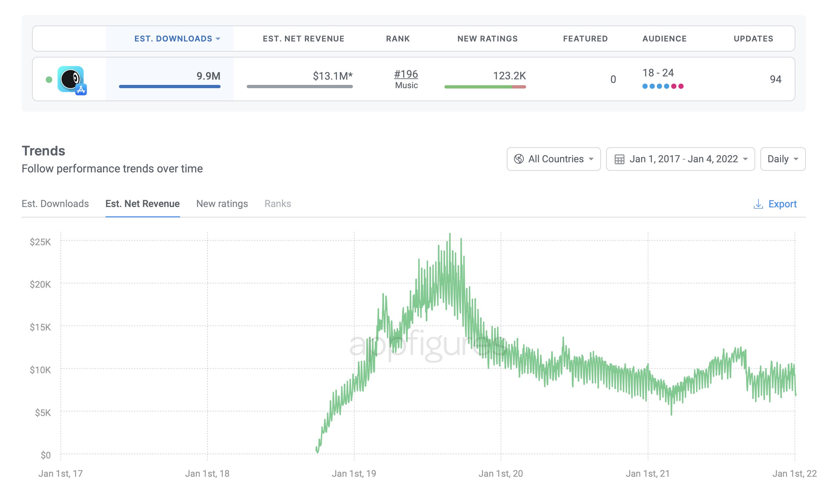Image resolution: width=830 pixels, height=497 pixels.
Task: Expand the Daily granularity dropdown
Action: point(783,159)
